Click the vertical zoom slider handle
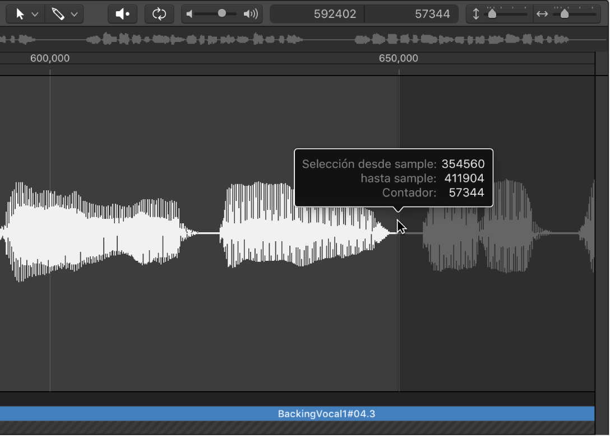The height and width of the screenshot is (436, 610). [x=492, y=14]
